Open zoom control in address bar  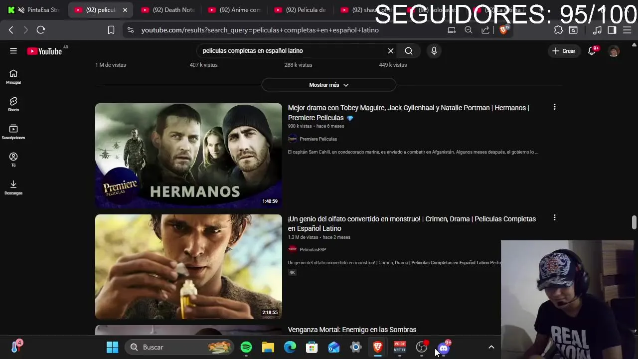469,30
